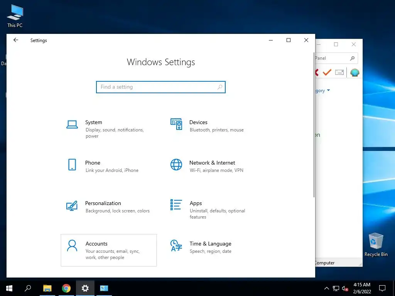Open the Time & Language title
This screenshot has height=296, width=395.
[210, 244]
